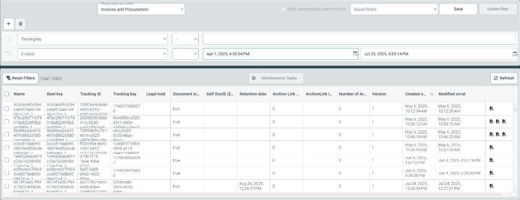520x200 pixels.
Task: Tick the TrackingKey filter row checkbox
Action: 8,39
